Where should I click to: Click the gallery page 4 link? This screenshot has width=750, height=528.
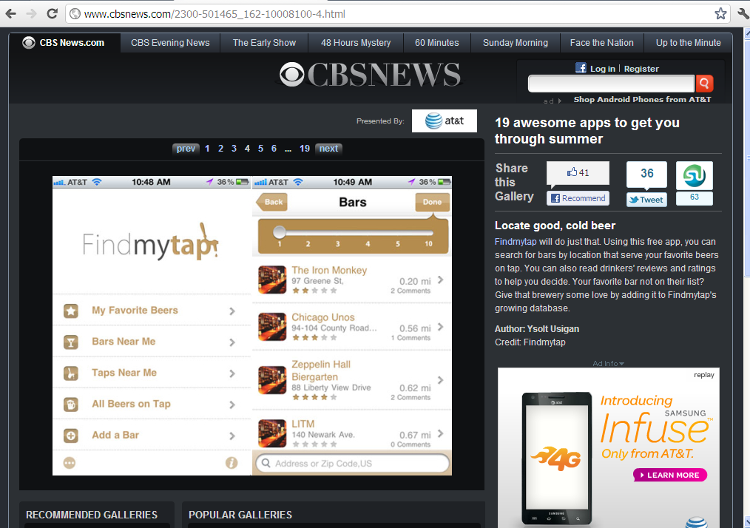[247, 148]
